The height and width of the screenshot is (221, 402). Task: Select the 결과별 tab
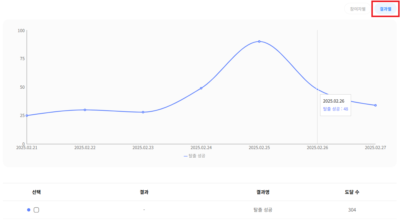click(385, 9)
